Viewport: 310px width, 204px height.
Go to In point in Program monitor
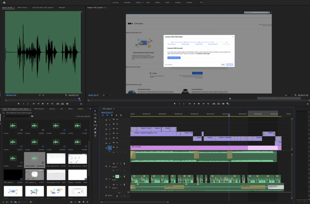[x=190, y=104]
